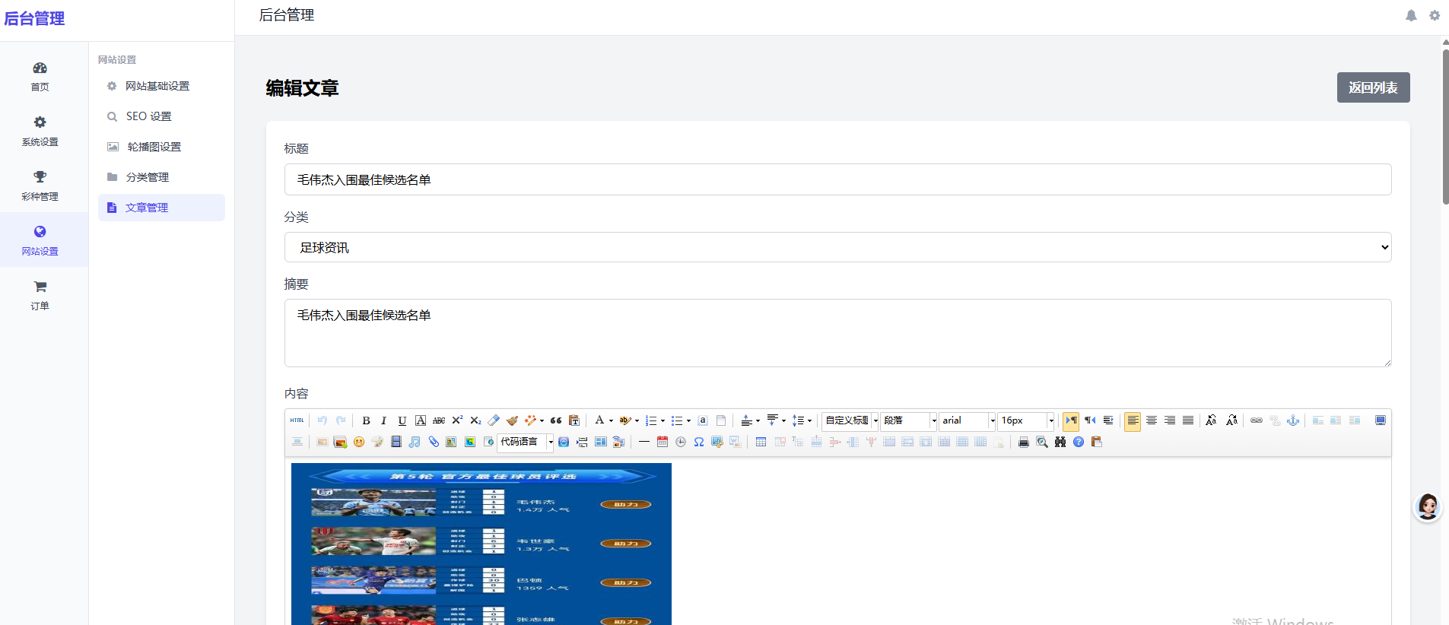1449x625 pixels.
Task: Apply the font border icon
Action: 421,420
